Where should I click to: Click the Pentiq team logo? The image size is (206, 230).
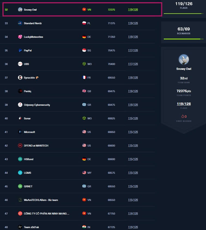pos(20,91)
